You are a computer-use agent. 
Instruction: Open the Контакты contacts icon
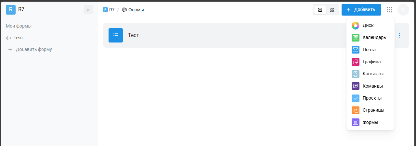pyautogui.click(x=356, y=74)
